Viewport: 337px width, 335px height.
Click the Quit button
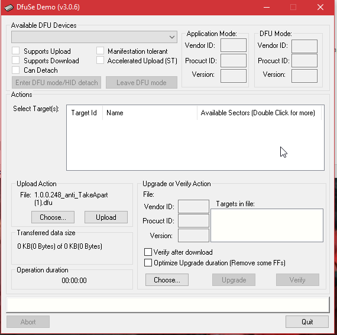(307, 321)
